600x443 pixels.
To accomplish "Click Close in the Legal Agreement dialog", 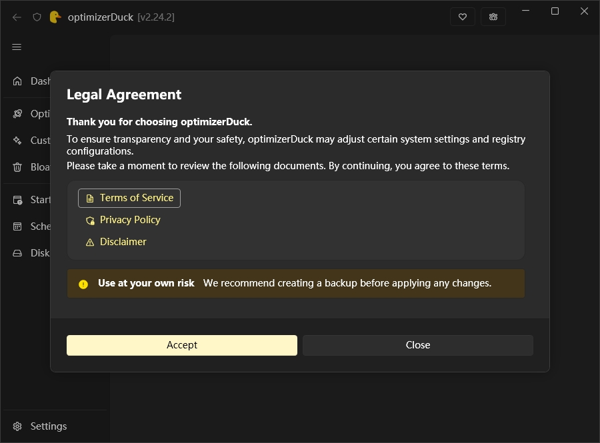I will pyautogui.click(x=418, y=345).
